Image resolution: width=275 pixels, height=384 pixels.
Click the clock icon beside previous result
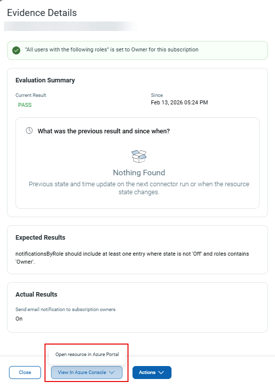pyautogui.click(x=29, y=130)
